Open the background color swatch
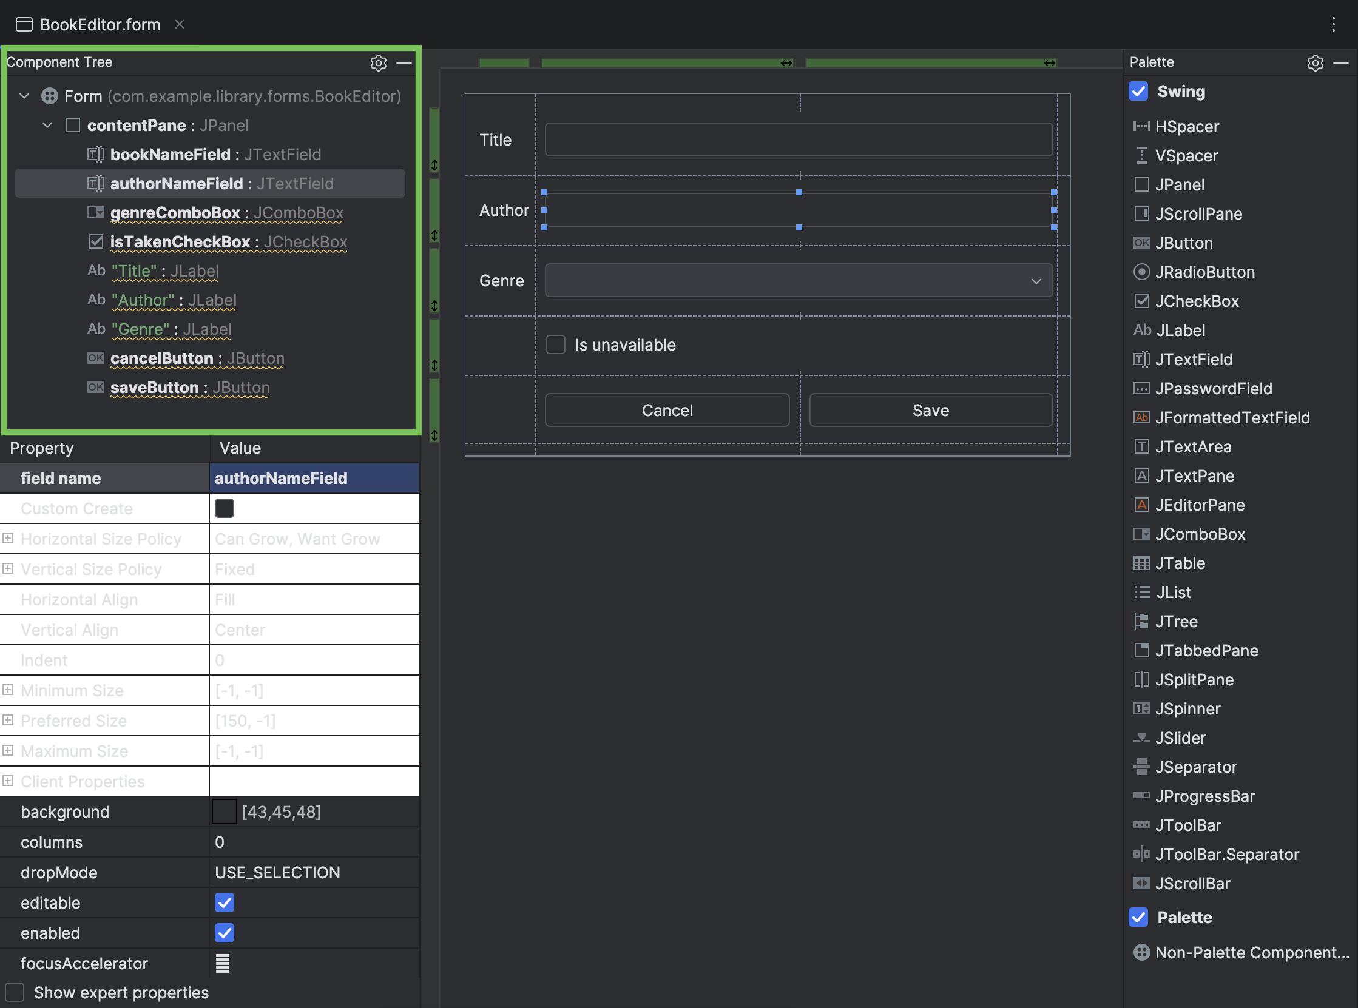Screen dimensions: 1358x1008 coord(224,811)
